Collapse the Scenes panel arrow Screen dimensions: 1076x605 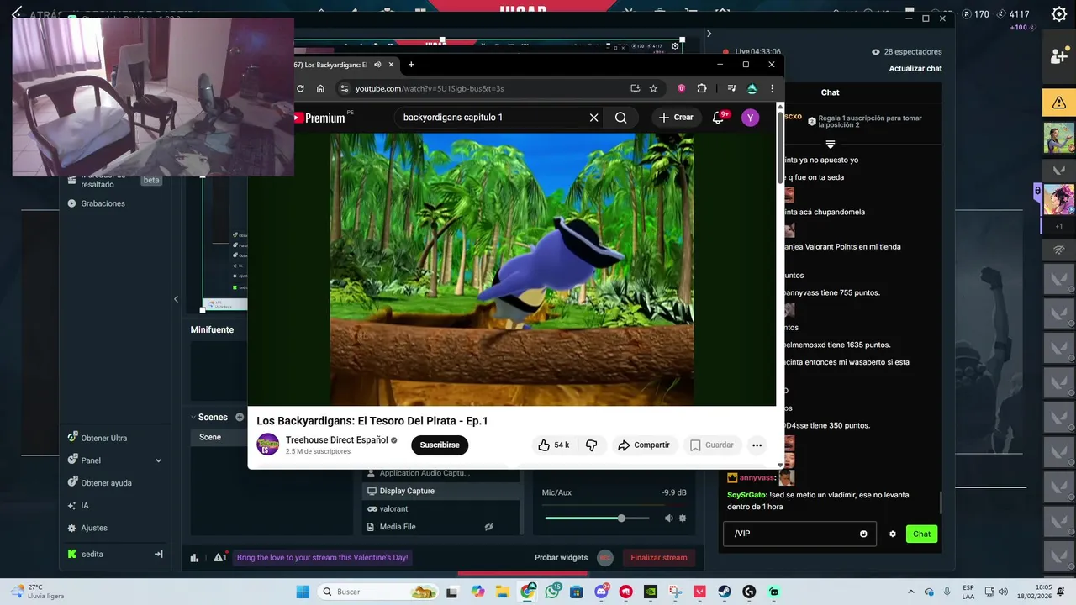click(192, 418)
